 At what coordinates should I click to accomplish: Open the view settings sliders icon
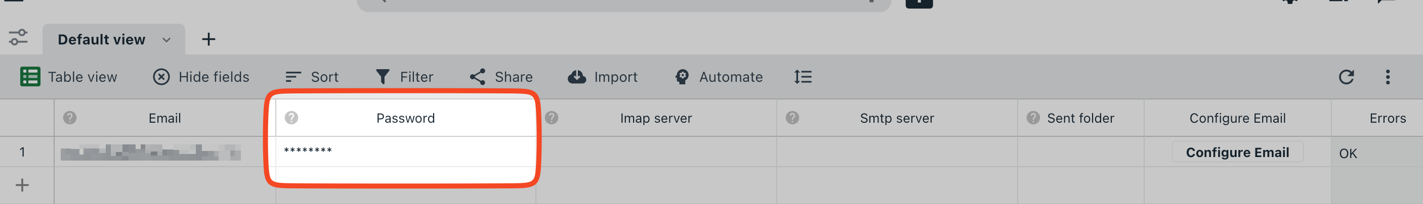coord(18,37)
